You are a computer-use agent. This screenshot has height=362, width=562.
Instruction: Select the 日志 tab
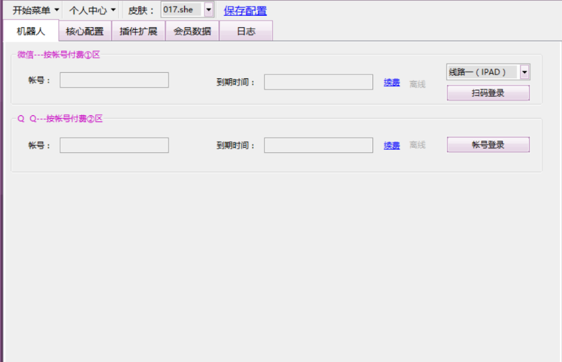click(246, 31)
